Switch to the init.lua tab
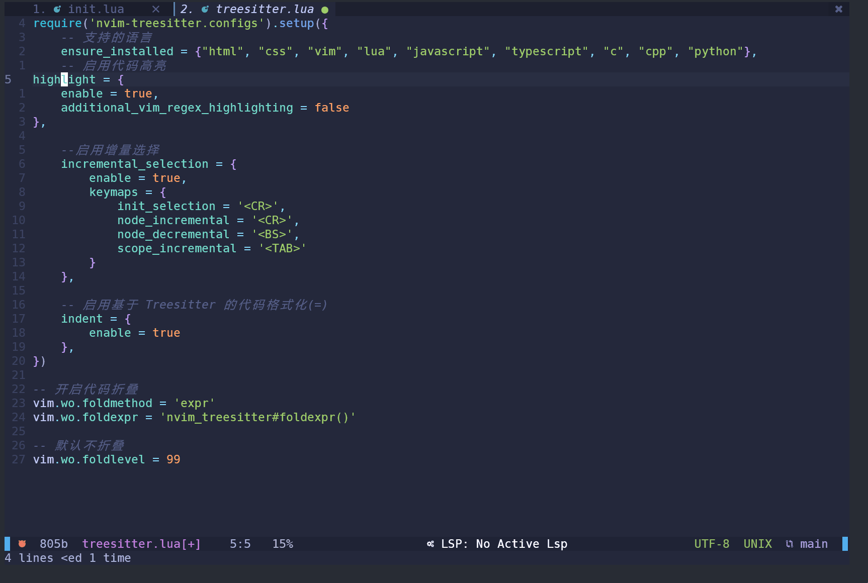Screen dimensions: 868x583 96,9
